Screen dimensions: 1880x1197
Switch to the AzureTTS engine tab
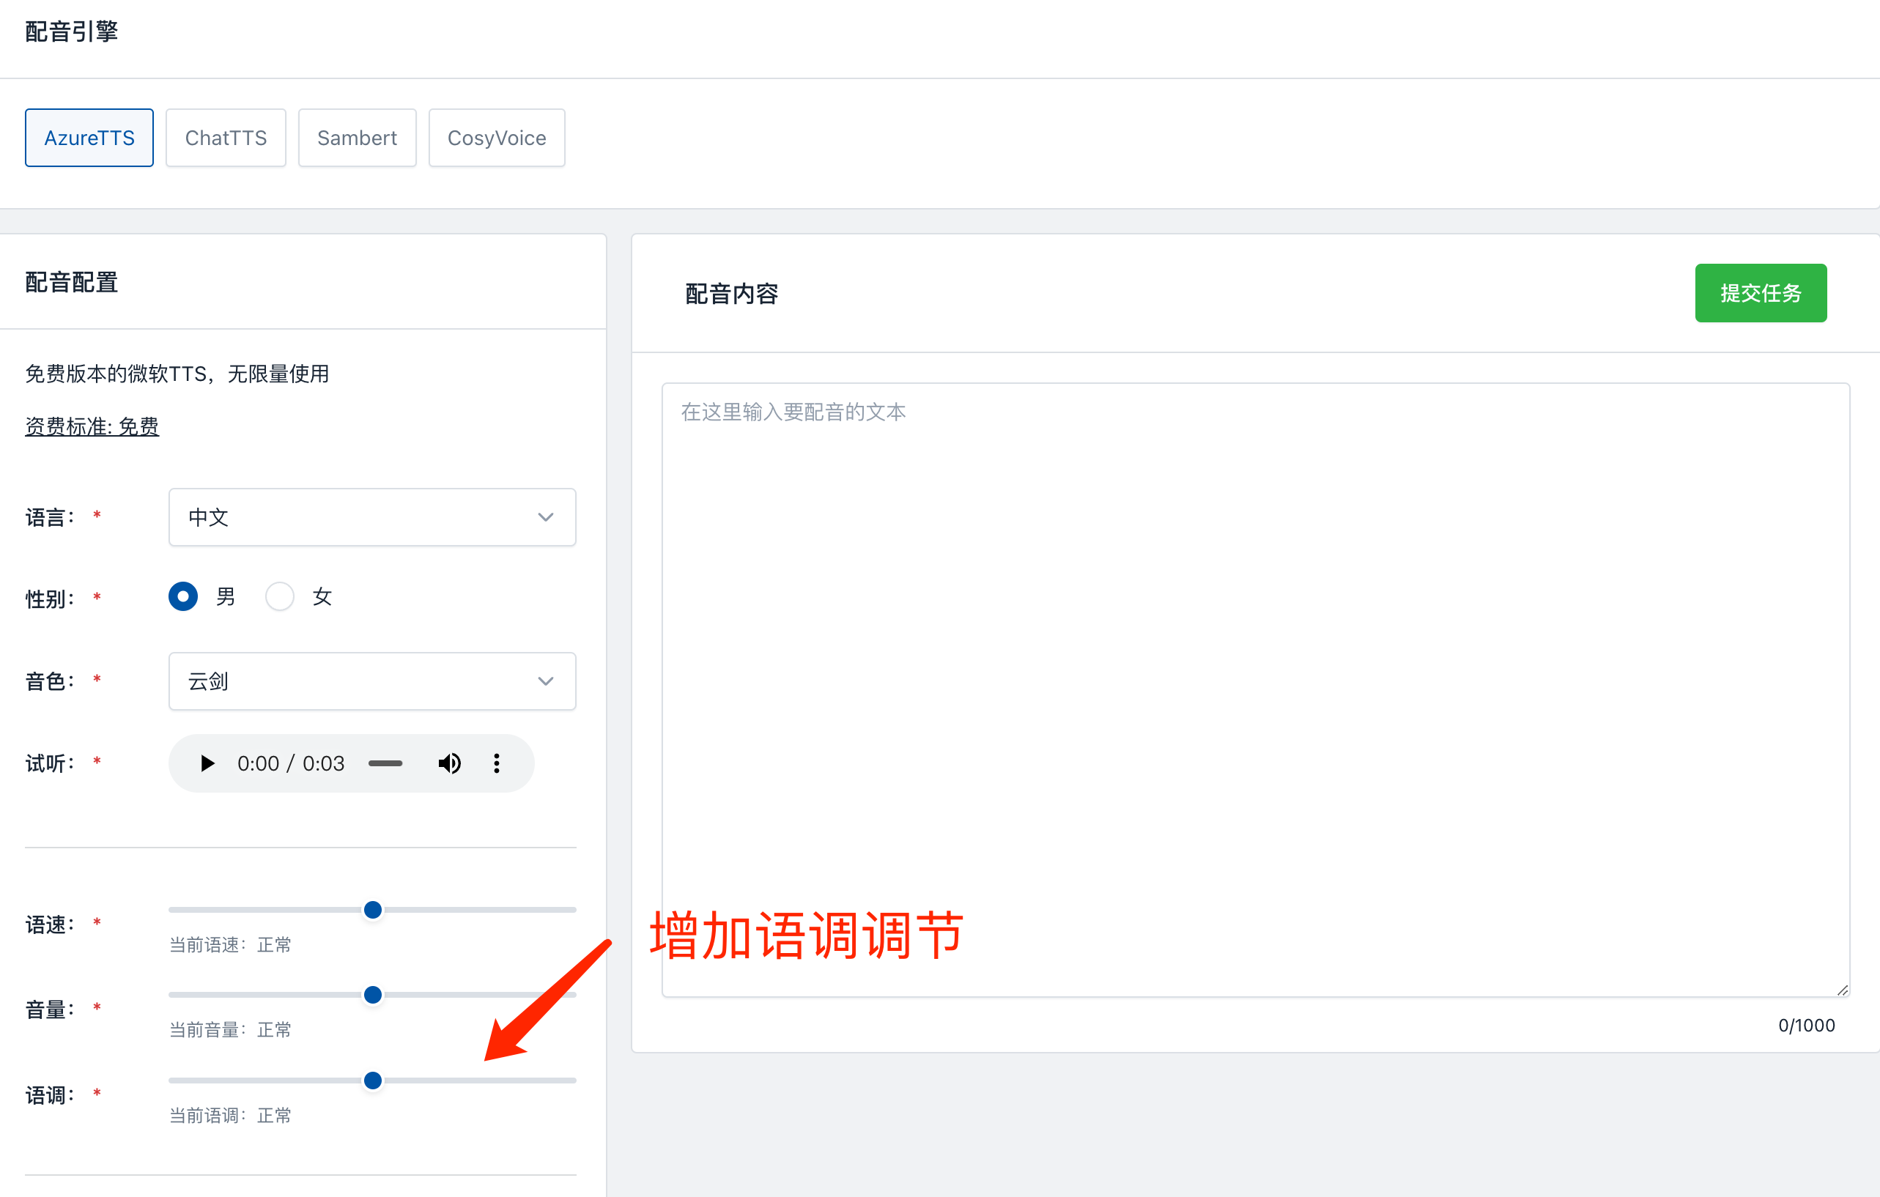tap(89, 138)
